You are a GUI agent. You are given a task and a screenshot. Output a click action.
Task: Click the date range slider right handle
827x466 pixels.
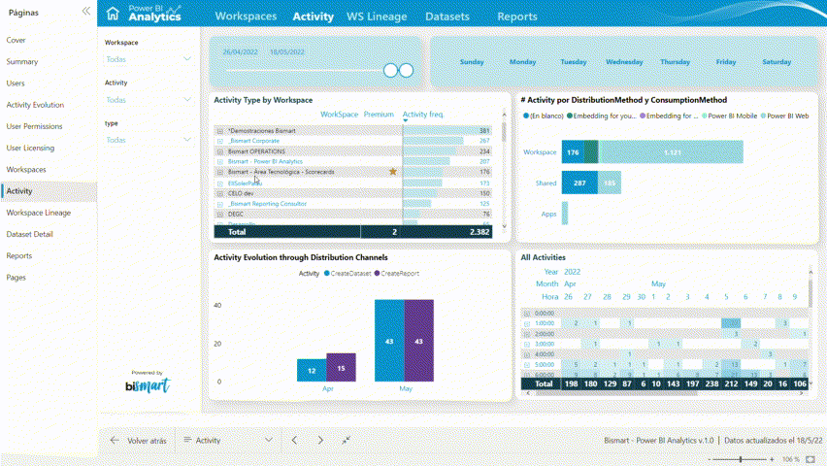(407, 70)
